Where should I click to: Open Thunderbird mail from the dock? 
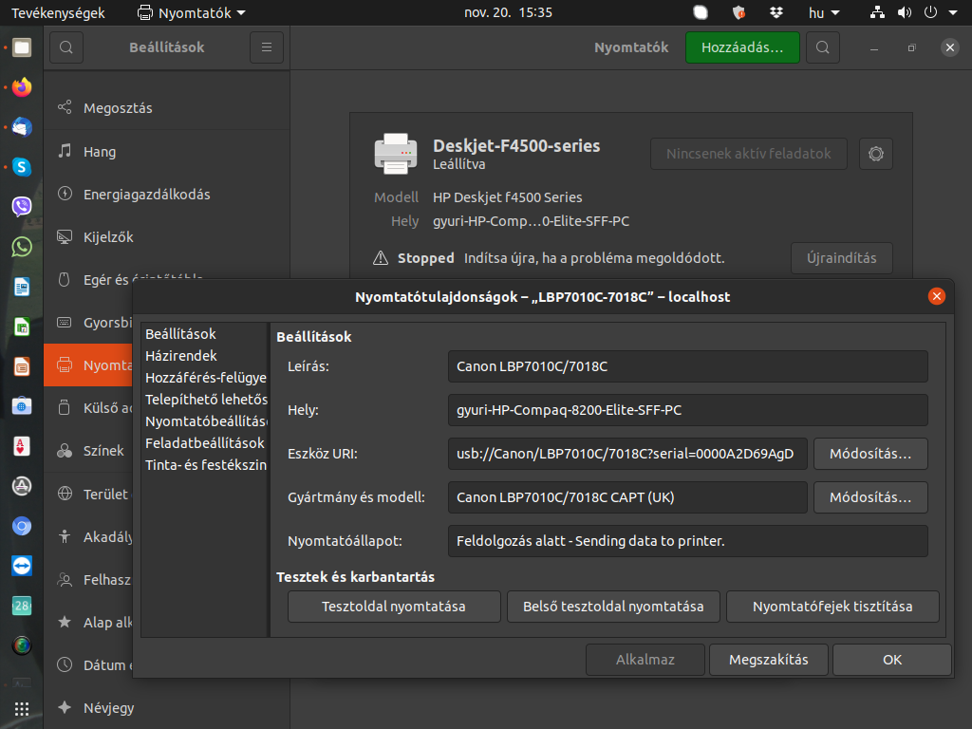(x=22, y=127)
